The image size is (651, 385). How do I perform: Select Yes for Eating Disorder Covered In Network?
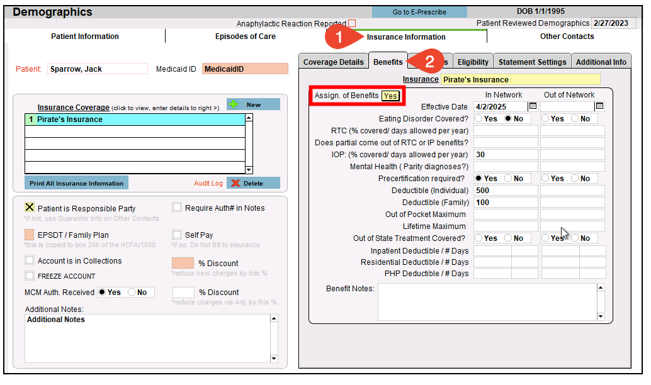tap(478, 118)
